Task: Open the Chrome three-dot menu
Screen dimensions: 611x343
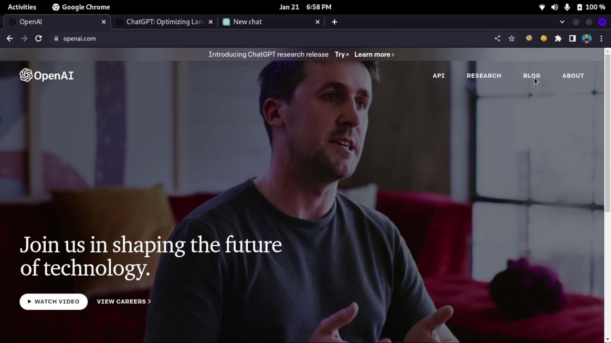Action: [601, 39]
